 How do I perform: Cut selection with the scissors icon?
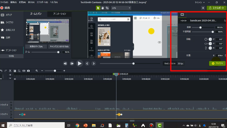click(10, 71)
